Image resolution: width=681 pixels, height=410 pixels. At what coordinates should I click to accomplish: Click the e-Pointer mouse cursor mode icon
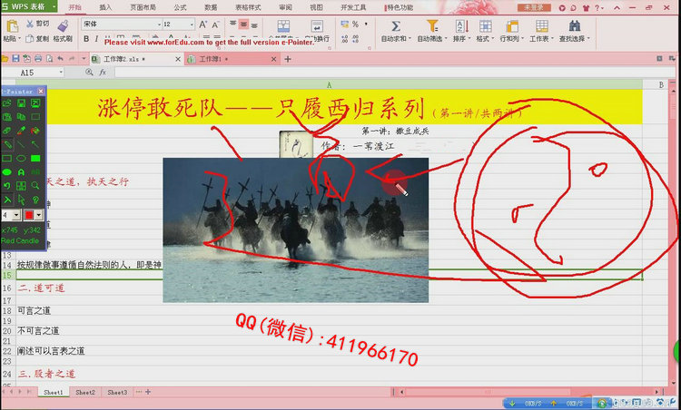coord(21,200)
